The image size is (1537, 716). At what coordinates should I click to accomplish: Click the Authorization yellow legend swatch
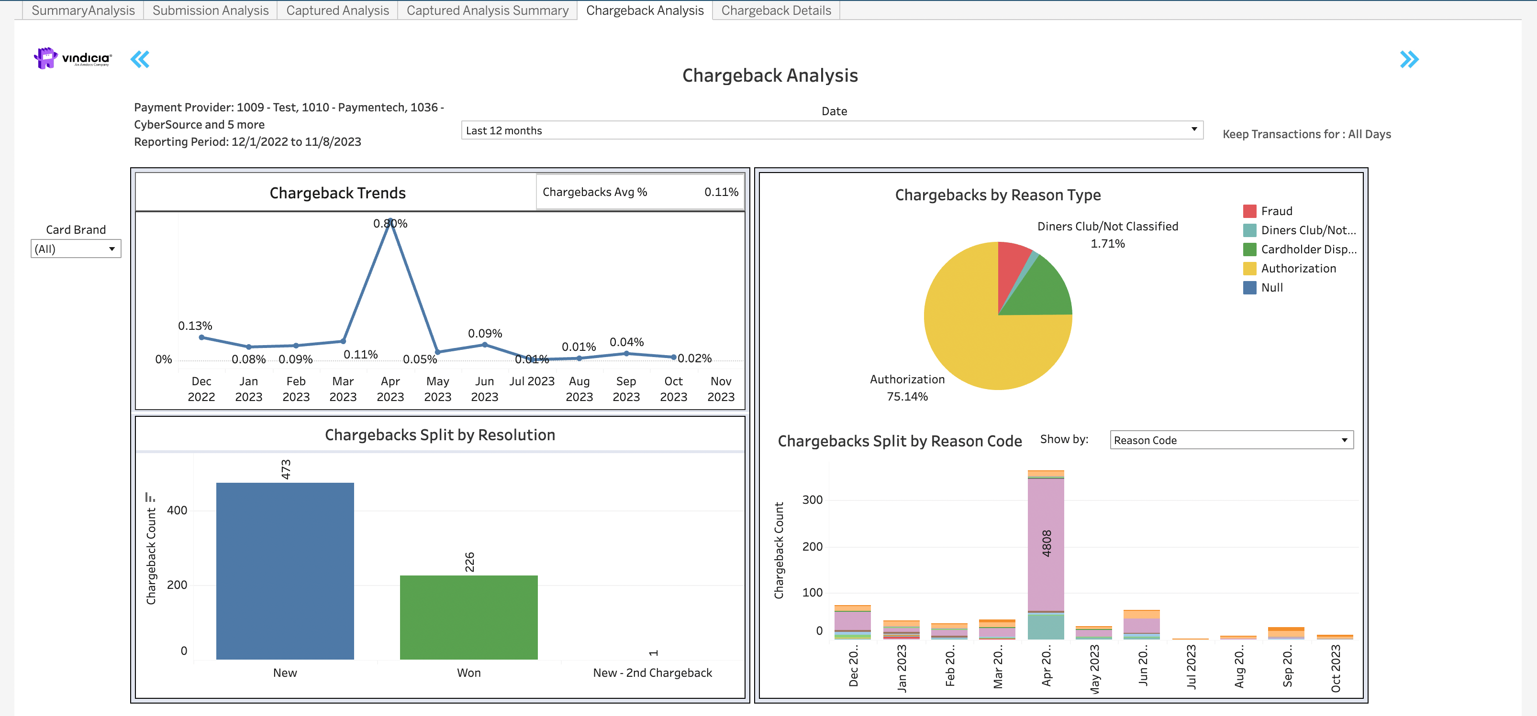(x=1249, y=268)
